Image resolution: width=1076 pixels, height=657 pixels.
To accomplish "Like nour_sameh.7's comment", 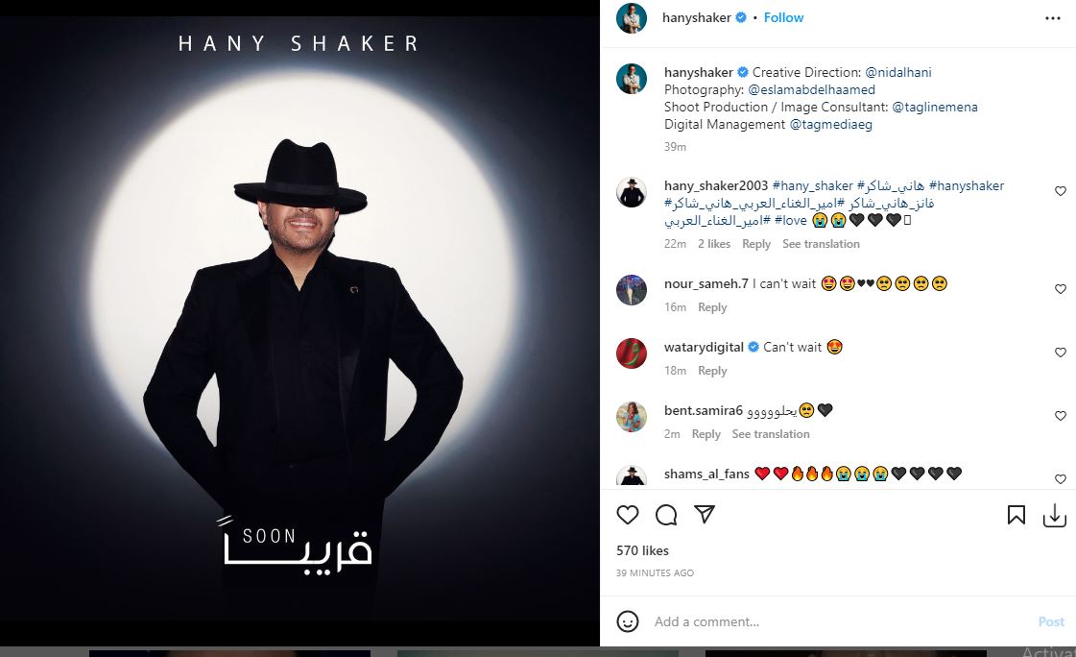I will click(1061, 289).
